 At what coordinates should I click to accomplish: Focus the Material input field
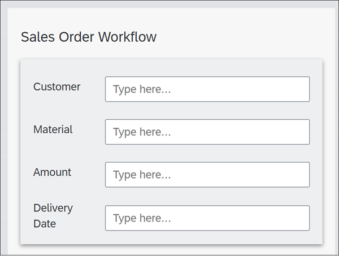[x=207, y=132]
